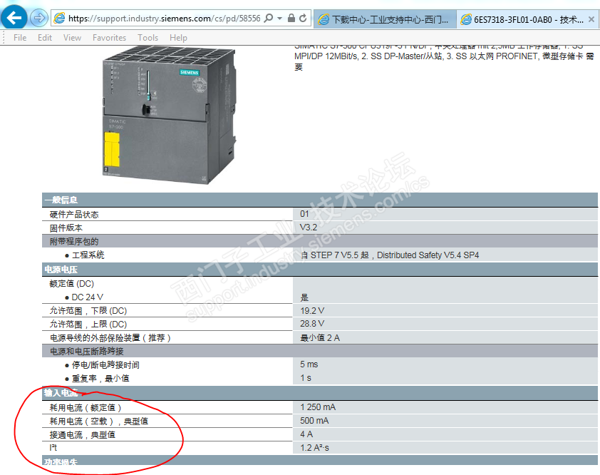Click the 停电/断电跨接时间 label

105,364
